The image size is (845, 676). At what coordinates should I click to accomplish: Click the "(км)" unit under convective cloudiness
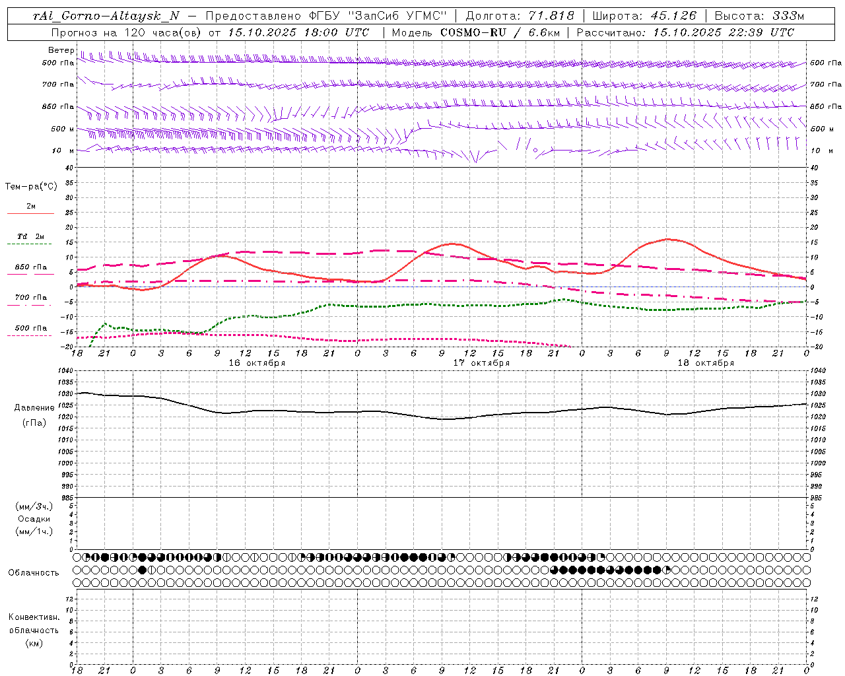pos(34,643)
